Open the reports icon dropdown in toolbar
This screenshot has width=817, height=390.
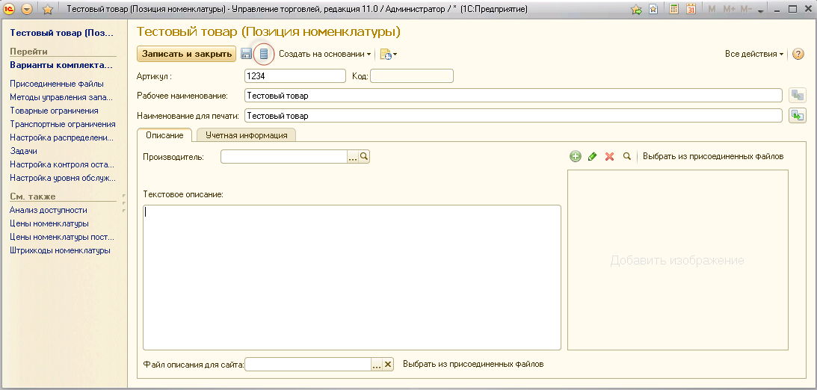pyautogui.click(x=389, y=54)
